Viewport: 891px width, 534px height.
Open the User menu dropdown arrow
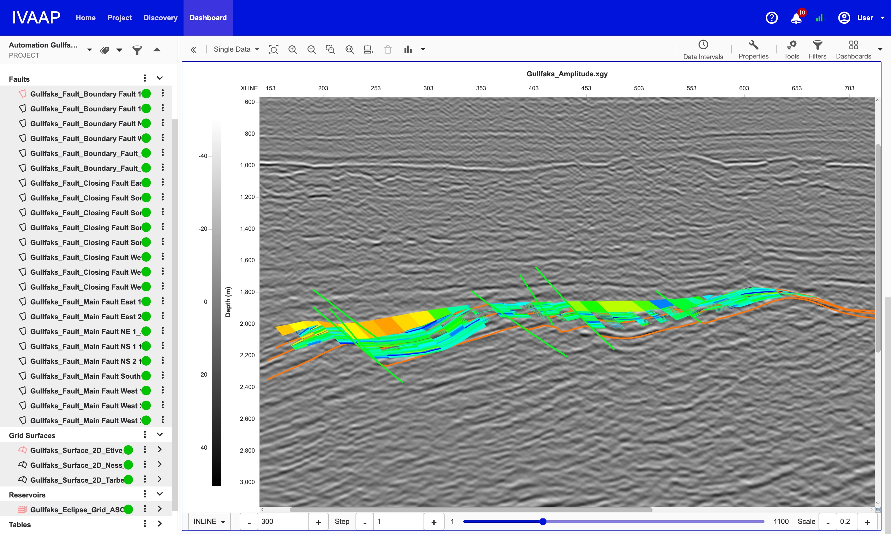tap(882, 18)
